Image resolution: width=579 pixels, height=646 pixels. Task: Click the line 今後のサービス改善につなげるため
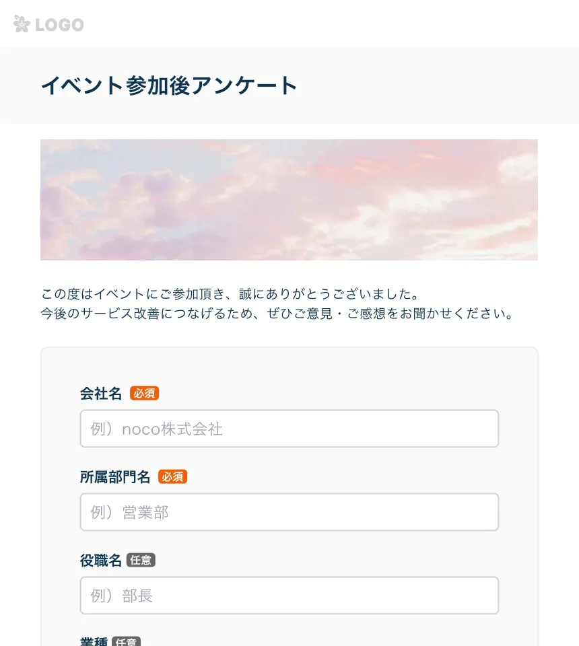278,314
